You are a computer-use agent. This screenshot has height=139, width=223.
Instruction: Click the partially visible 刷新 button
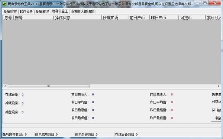click(216, 118)
